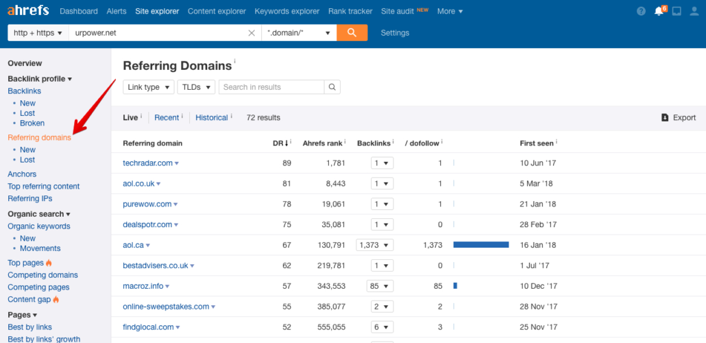This screenshot has width=706, height=343.
Task: Click info icon beside Historical tab
Action: point(232,116)
